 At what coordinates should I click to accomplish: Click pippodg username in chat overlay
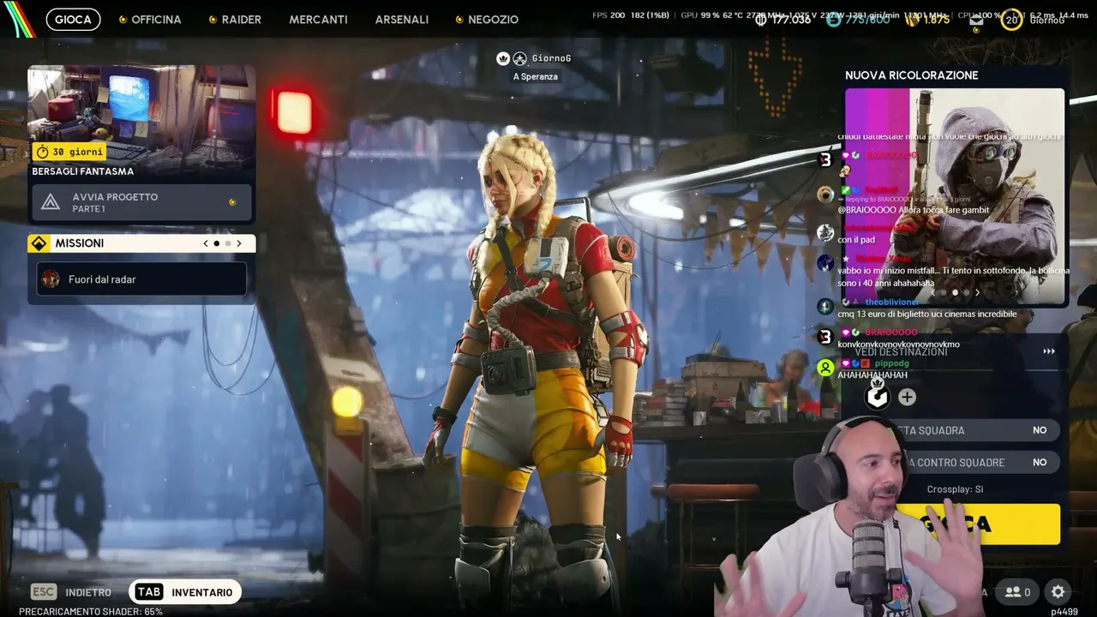(891, 363)
